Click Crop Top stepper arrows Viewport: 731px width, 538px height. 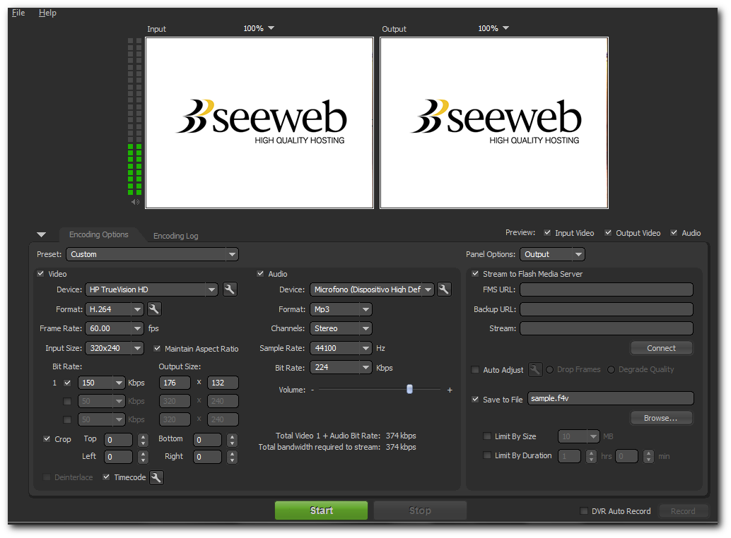(x=143, y=440)
